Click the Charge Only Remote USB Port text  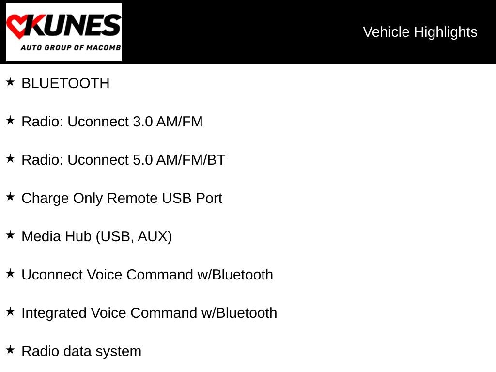click(122, 198)
